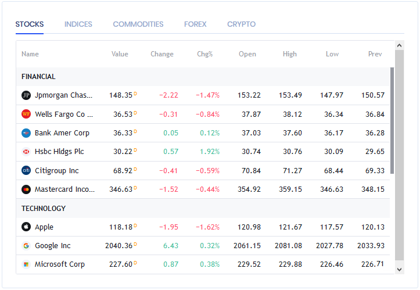
Task: Switch to the Stocks tab
Action: (30, 24)
